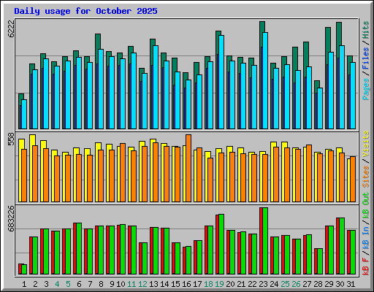Select weekend day 5 label
Image resolution: width=374 pixels, height=292 pixels.
tap(68, 284)
